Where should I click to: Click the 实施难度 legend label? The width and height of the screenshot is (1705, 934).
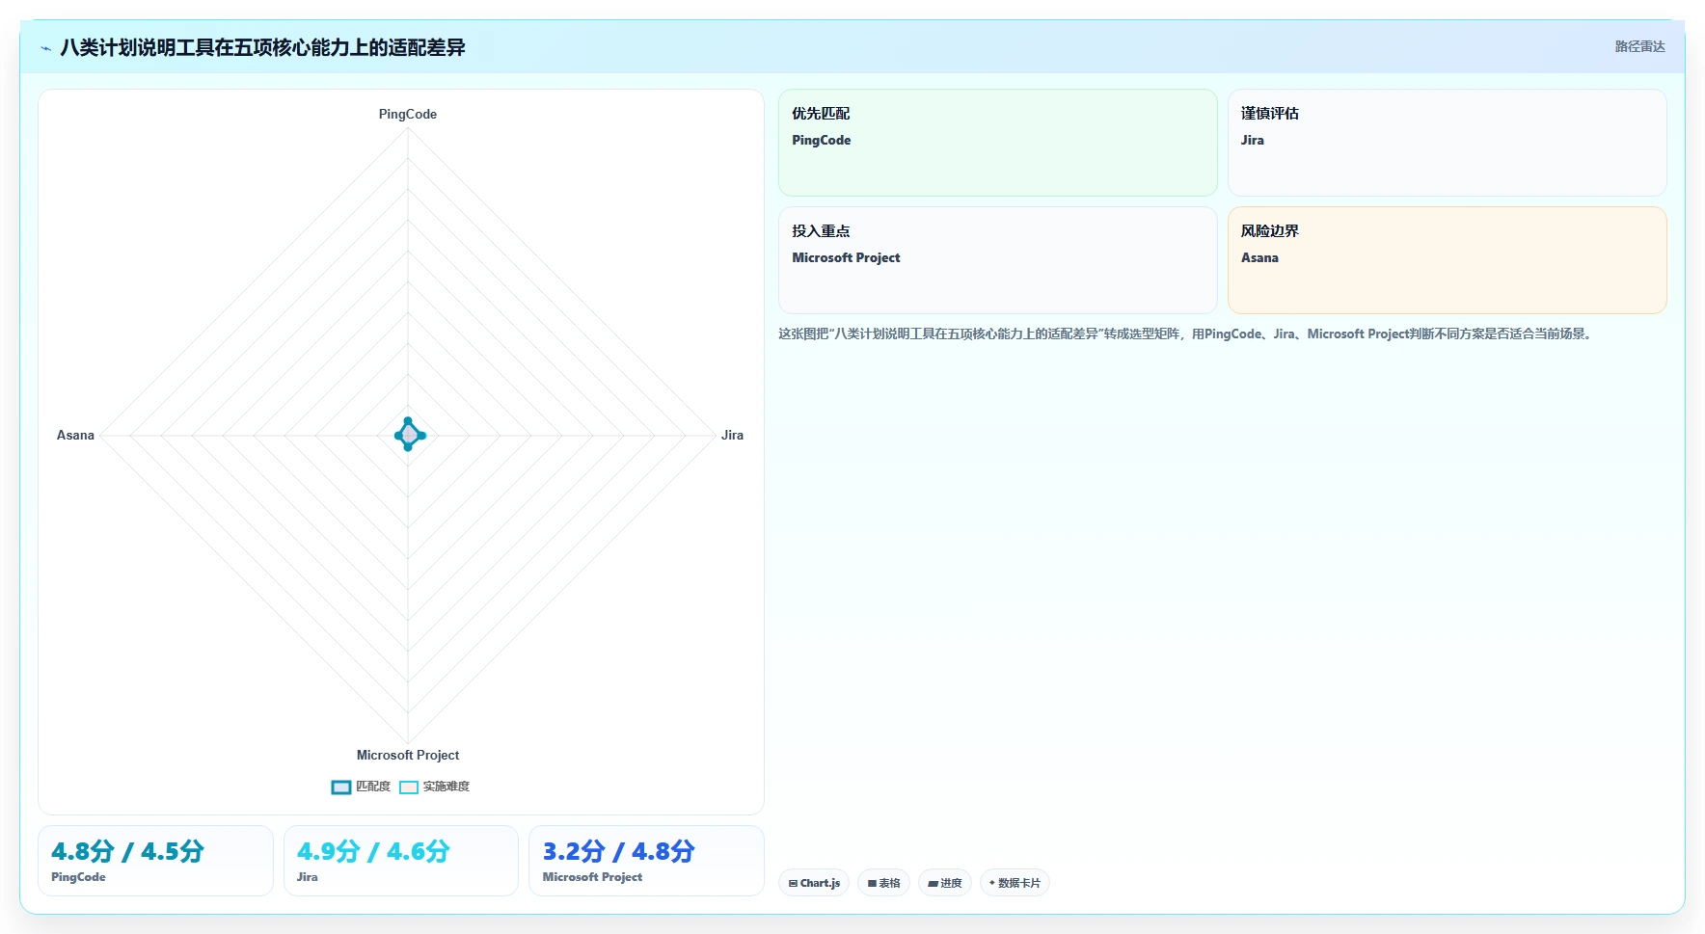click(447, 787)
